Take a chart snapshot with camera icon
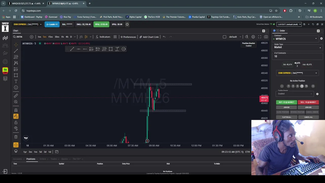Screen dimensions: 325x183 (x=266, y=37)
